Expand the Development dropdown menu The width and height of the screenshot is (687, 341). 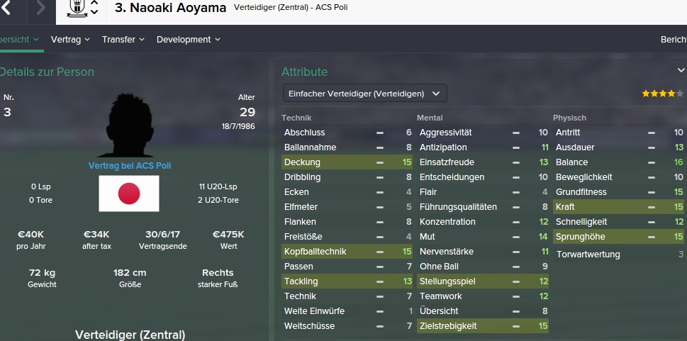(x=188, y=40)
